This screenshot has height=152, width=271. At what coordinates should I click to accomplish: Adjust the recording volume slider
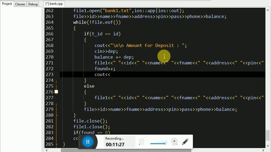tap(158, 143)
